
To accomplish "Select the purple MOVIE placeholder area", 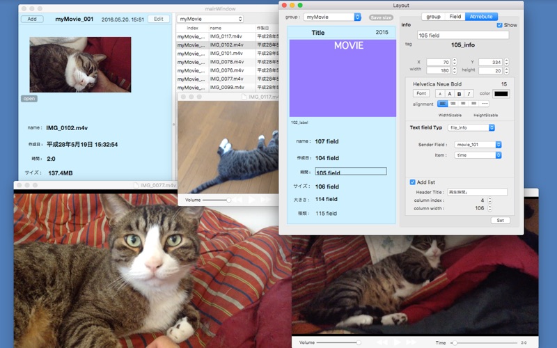I will [343, 78].
